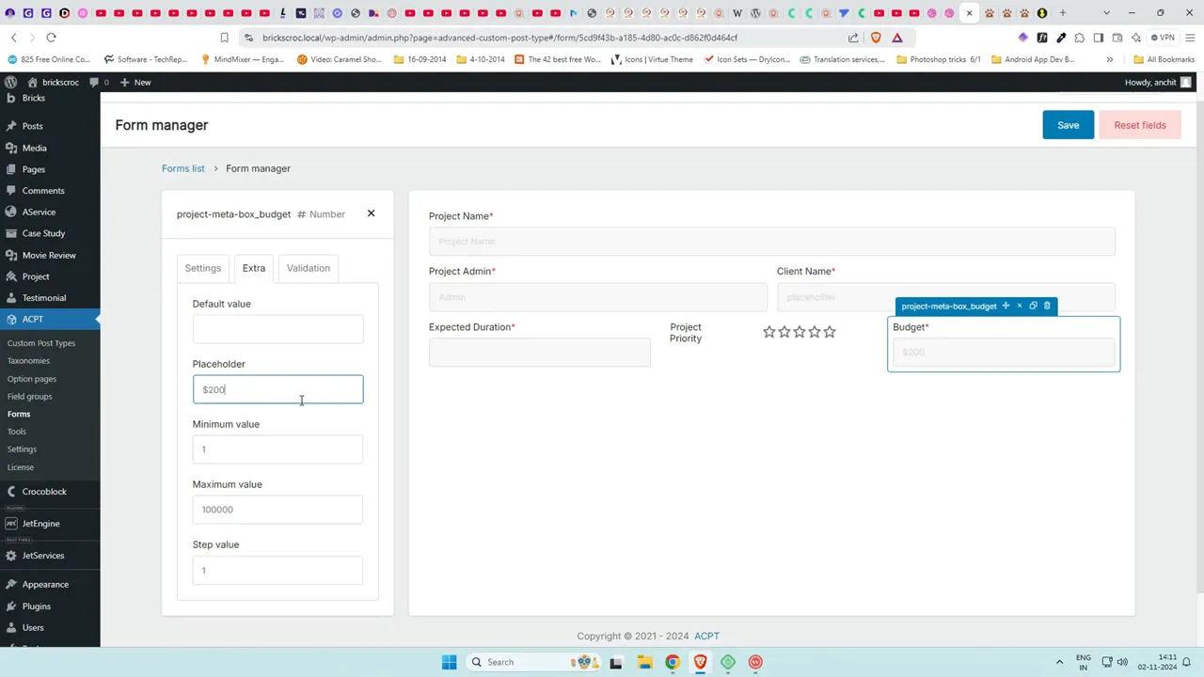1204x677 pixels.
Task: Open the comments bubble icon in the admin bar
Action: coord(95,82)
